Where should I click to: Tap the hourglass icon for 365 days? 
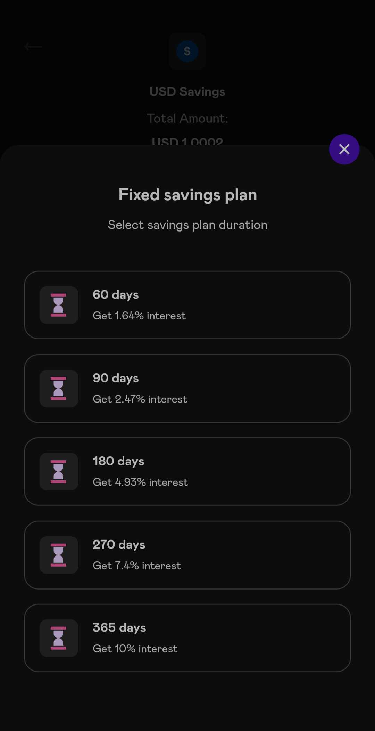[x=59, y=638]
